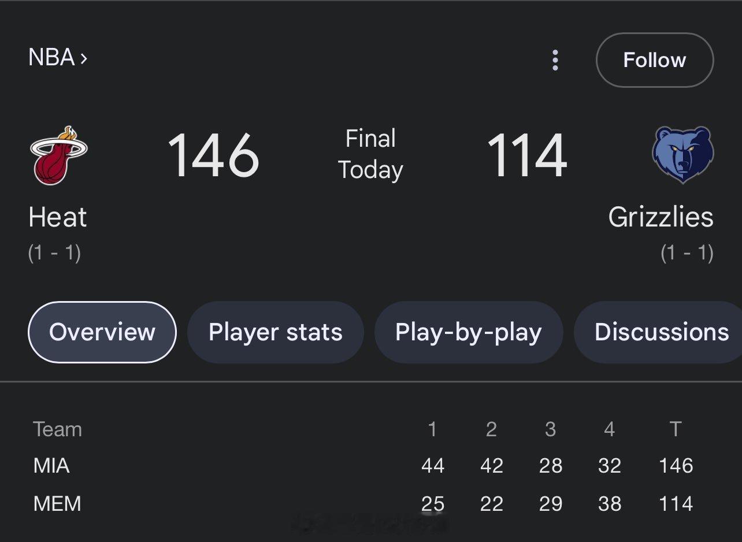Click the Memphis Grizzlies bear logo

coord(683,154)
